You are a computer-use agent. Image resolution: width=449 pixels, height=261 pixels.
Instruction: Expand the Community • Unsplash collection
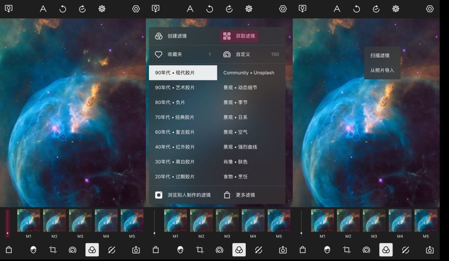pyautogui.click(x=249, y=73)
